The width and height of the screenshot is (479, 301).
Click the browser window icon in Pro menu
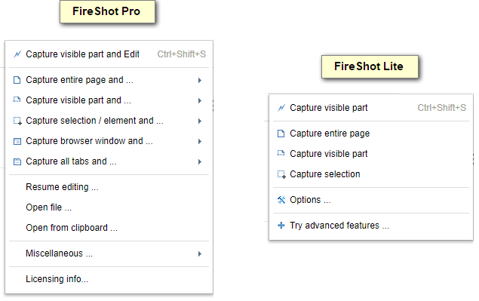click(x=17, y=141)
